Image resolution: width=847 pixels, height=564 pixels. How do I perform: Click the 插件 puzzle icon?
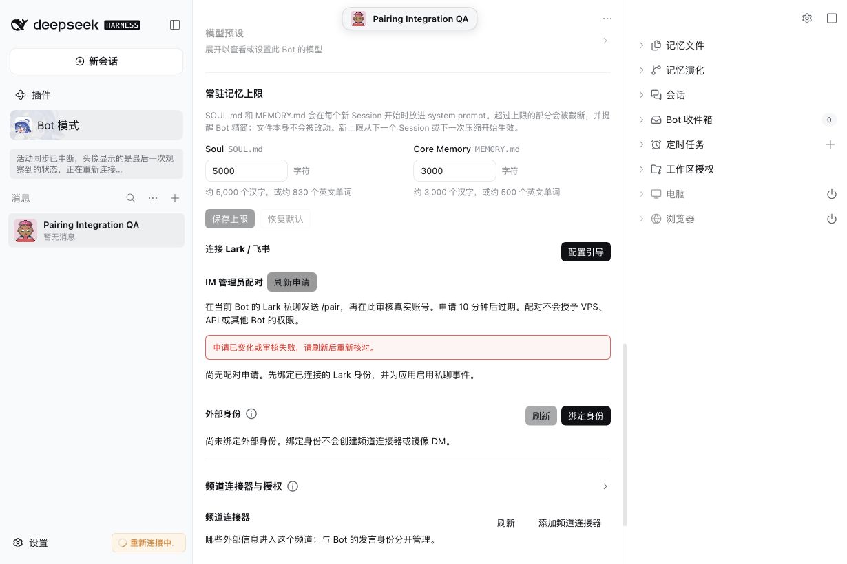coord(21,95)
